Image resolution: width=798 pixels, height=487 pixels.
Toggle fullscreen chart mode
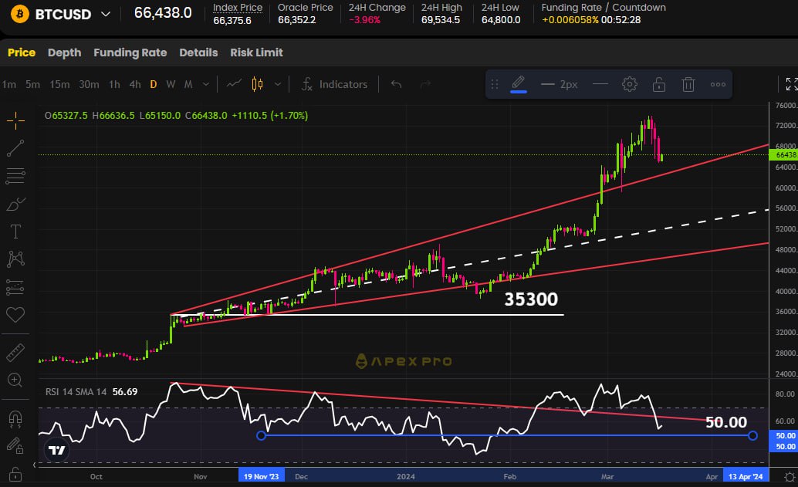[791, 84]
